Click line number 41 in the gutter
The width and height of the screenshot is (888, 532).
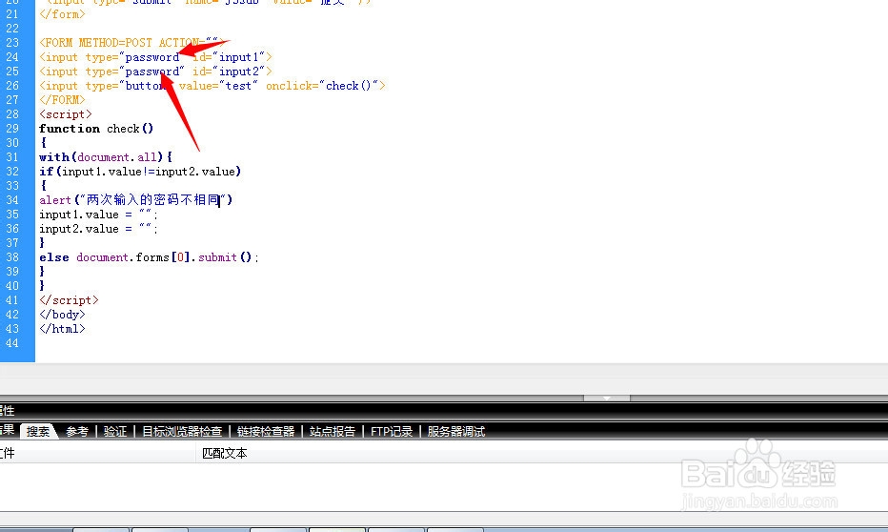(x=12, y=299)
